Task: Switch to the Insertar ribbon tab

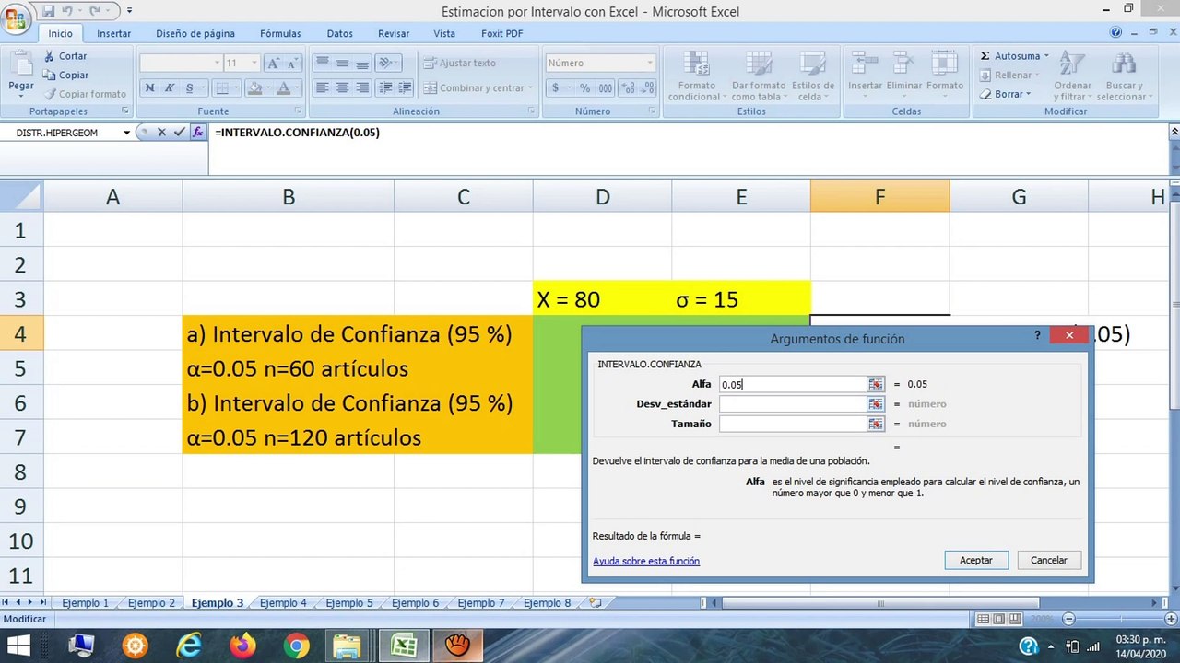Action: (x=114, y=33)
